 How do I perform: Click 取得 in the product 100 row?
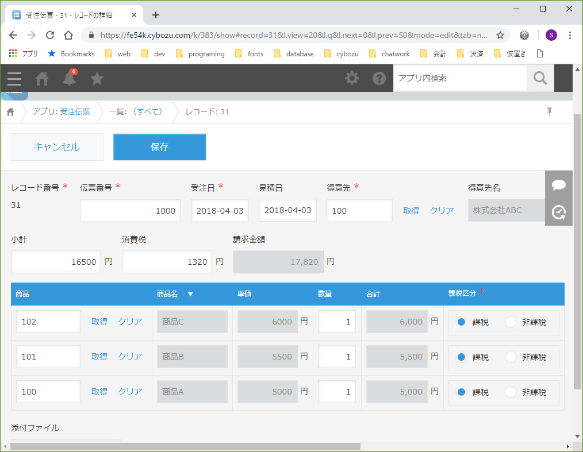click(99, 392)
